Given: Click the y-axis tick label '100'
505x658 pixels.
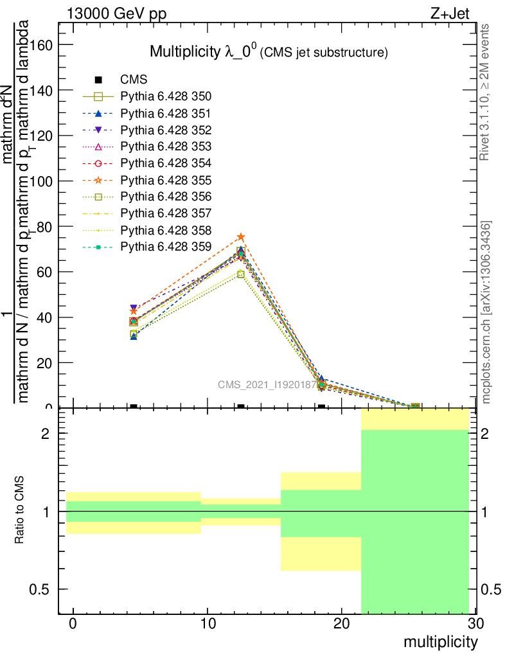Looking at the screenshot, I should pyautogui.click(x=41, y=181).
